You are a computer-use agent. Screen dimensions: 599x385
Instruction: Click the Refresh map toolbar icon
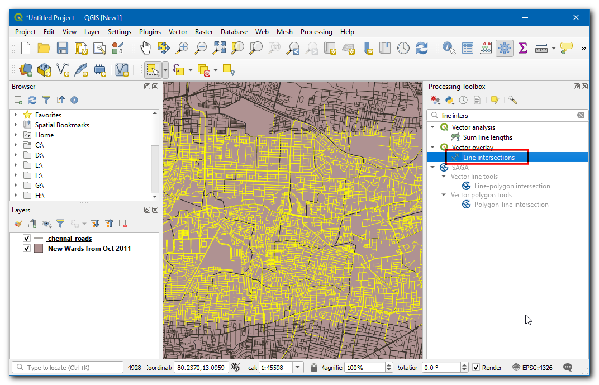(422, 49)
